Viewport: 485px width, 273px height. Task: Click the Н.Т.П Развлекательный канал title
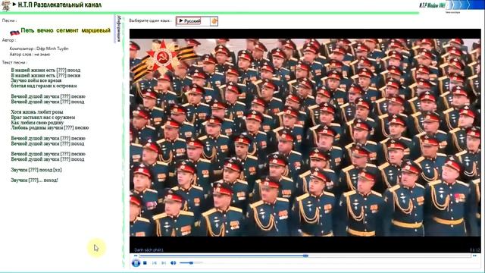(x=60, y=5)
